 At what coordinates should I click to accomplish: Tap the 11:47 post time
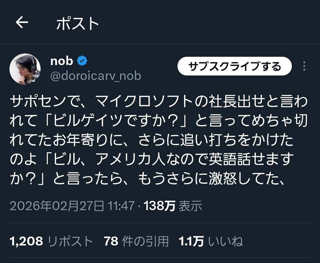121,206
